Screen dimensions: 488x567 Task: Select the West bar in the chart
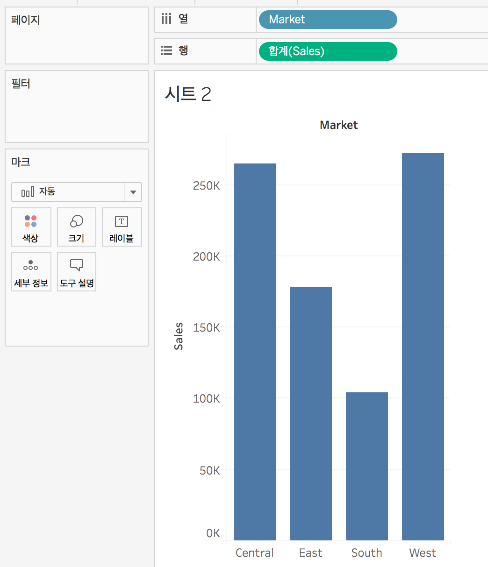point(423,347)
